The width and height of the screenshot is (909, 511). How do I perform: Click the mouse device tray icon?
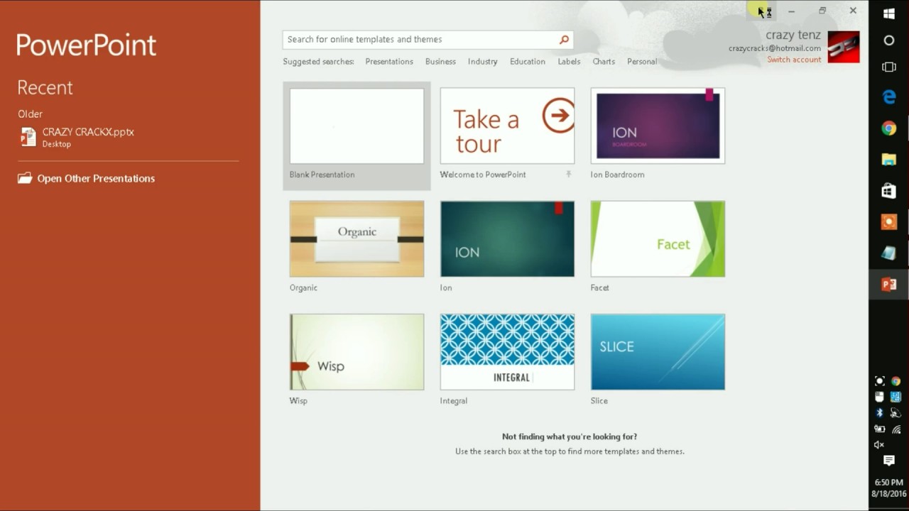(879, 397)
